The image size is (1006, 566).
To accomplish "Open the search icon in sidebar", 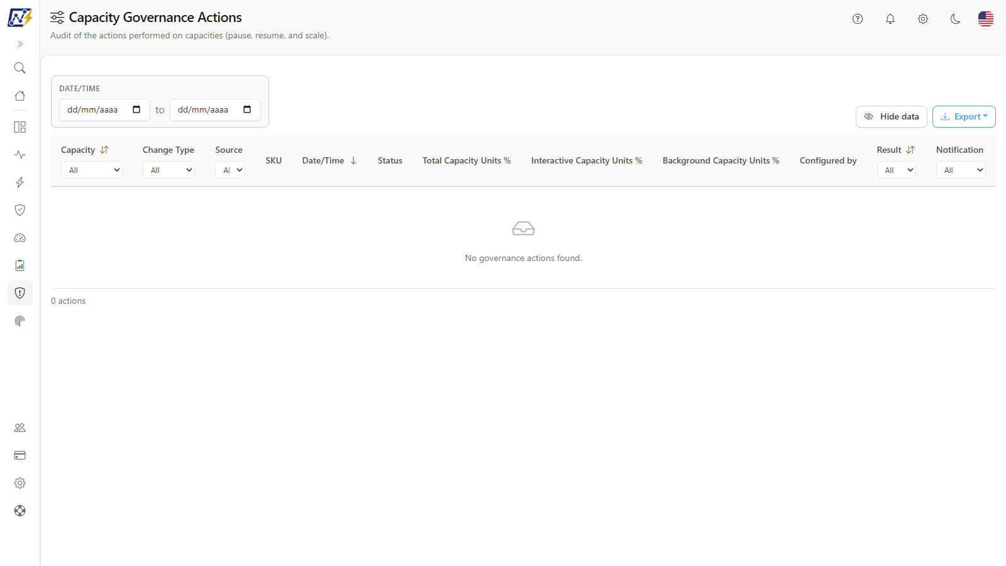I will [x=20, y=68].
